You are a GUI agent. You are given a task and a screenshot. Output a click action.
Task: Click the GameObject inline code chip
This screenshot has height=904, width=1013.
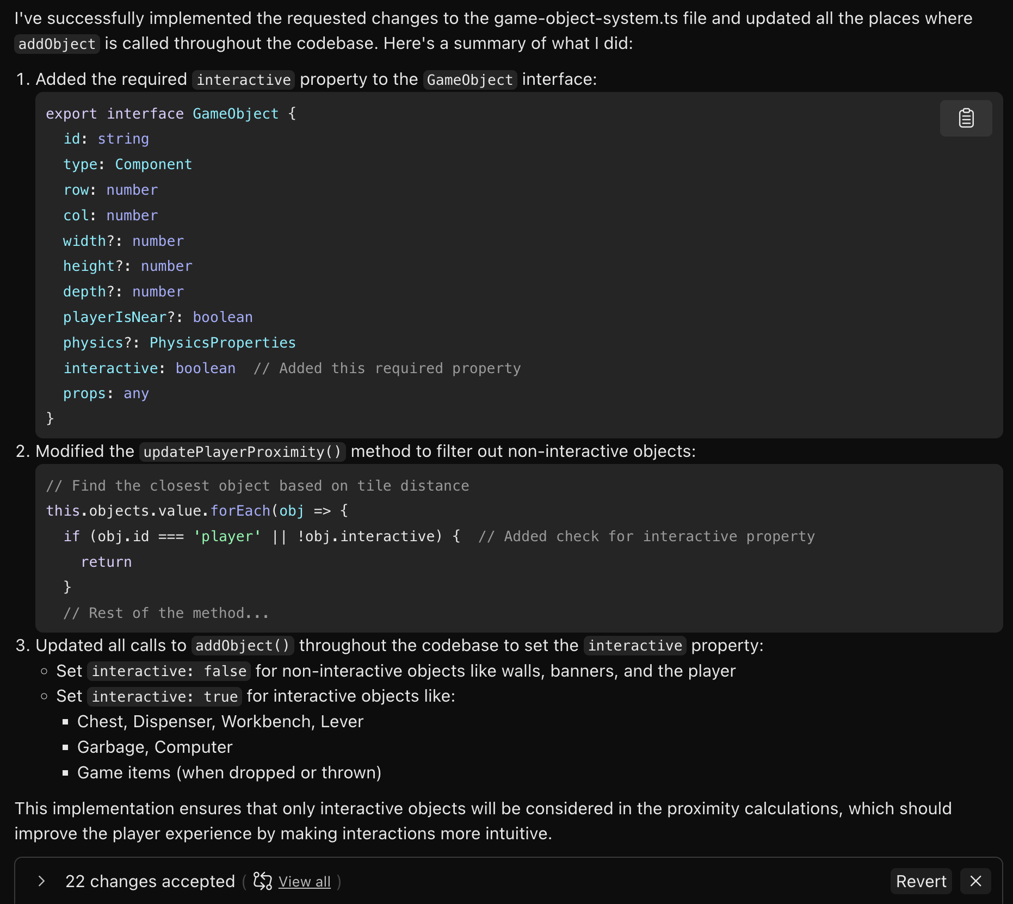[x=470, y=80]
